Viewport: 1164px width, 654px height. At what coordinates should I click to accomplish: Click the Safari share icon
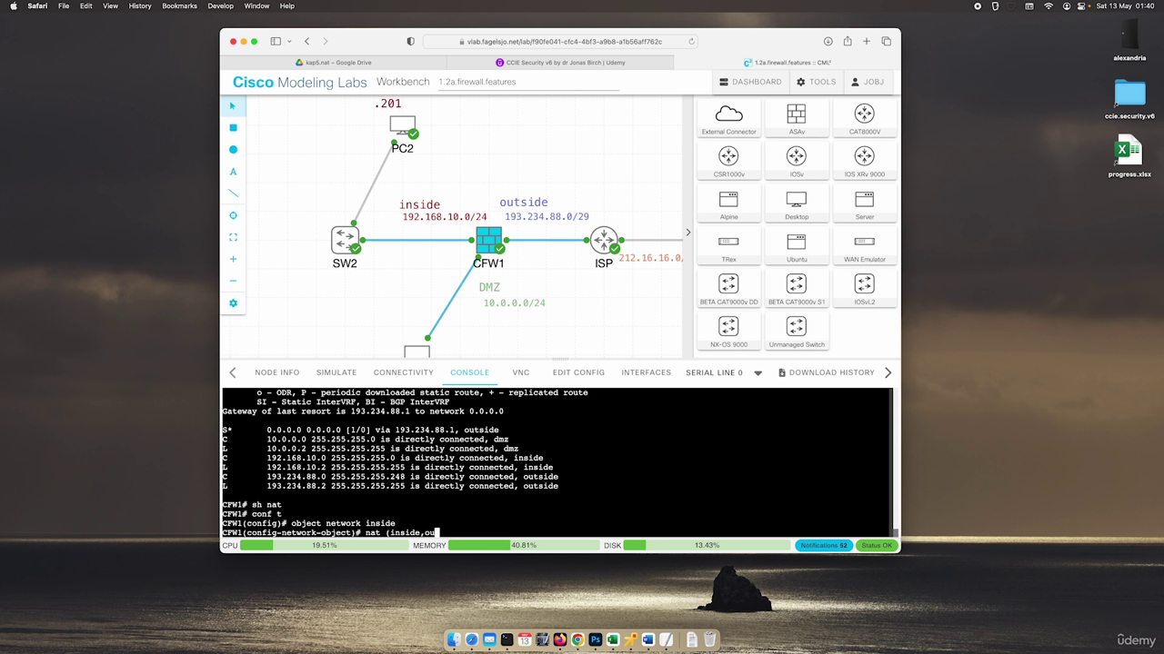(x=848, y=41)
